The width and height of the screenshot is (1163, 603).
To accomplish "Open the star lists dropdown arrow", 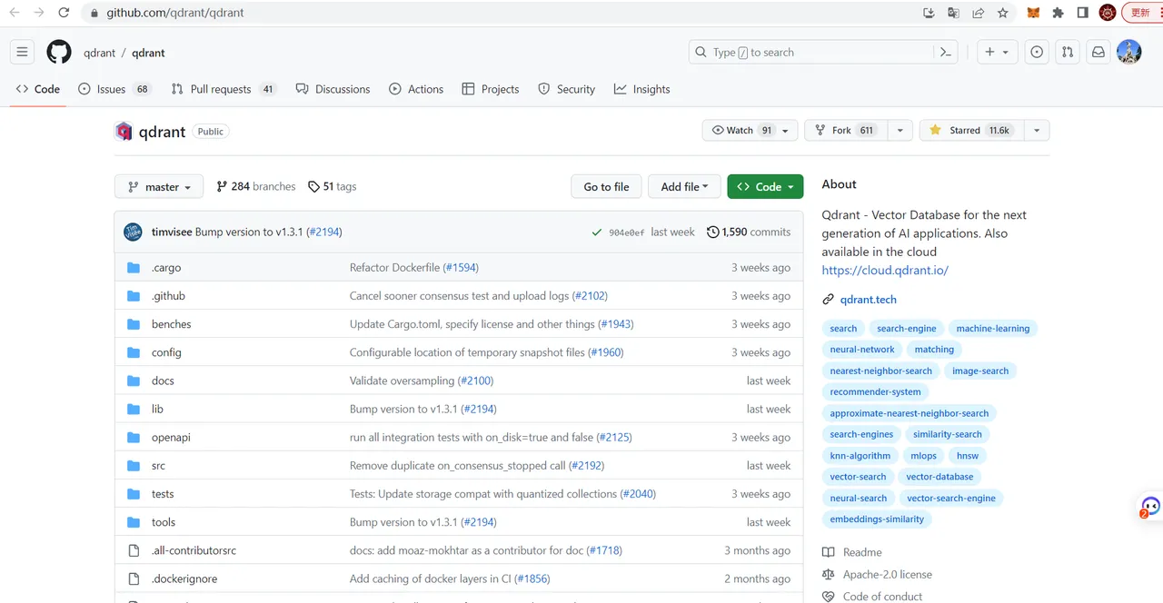I will tap(1036, 131).
